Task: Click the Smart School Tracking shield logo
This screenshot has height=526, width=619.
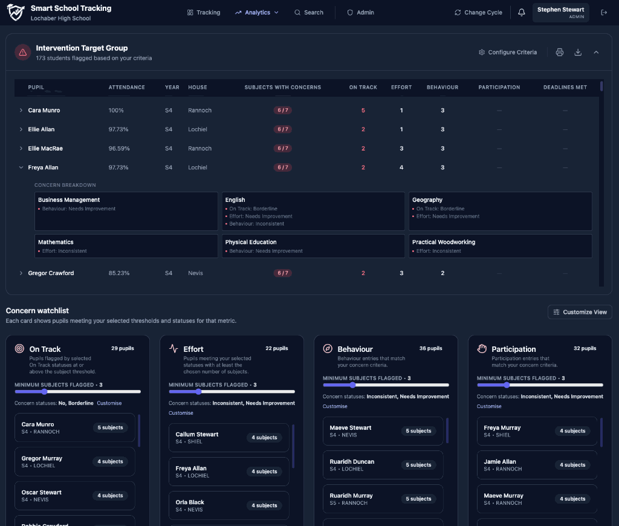Action: click(15, 13)
